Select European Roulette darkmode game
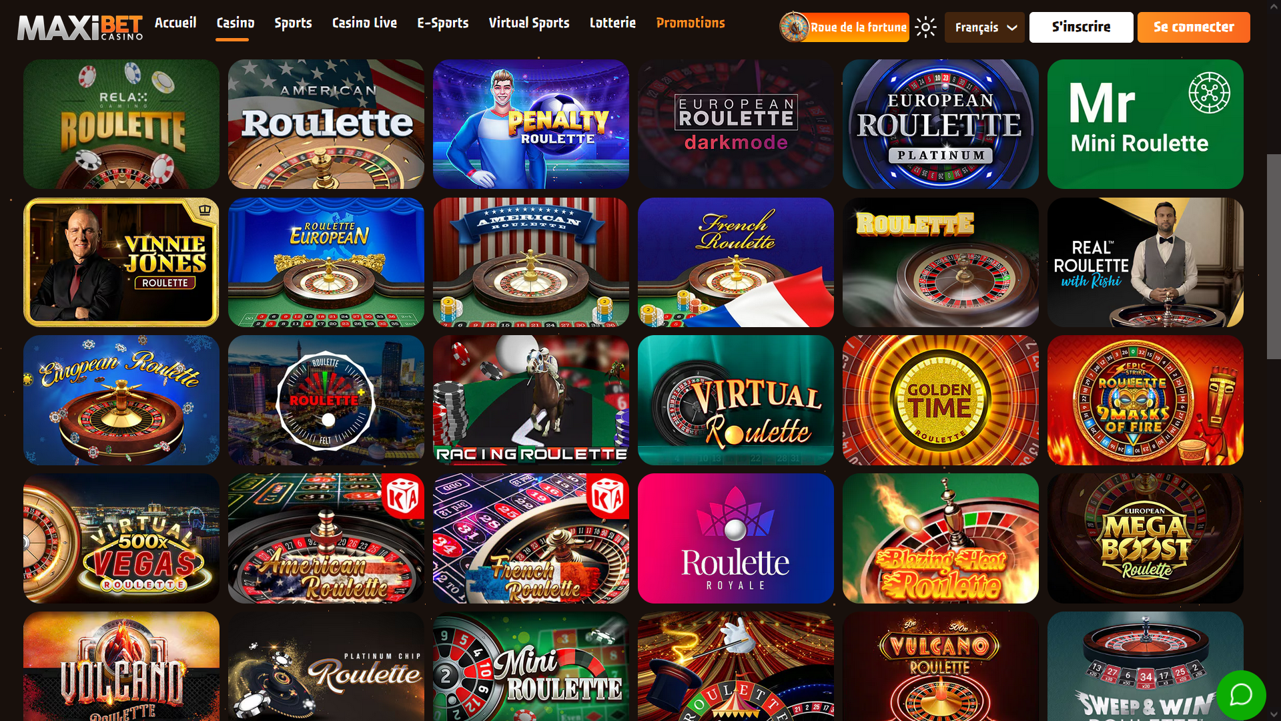 pos(736,124)
